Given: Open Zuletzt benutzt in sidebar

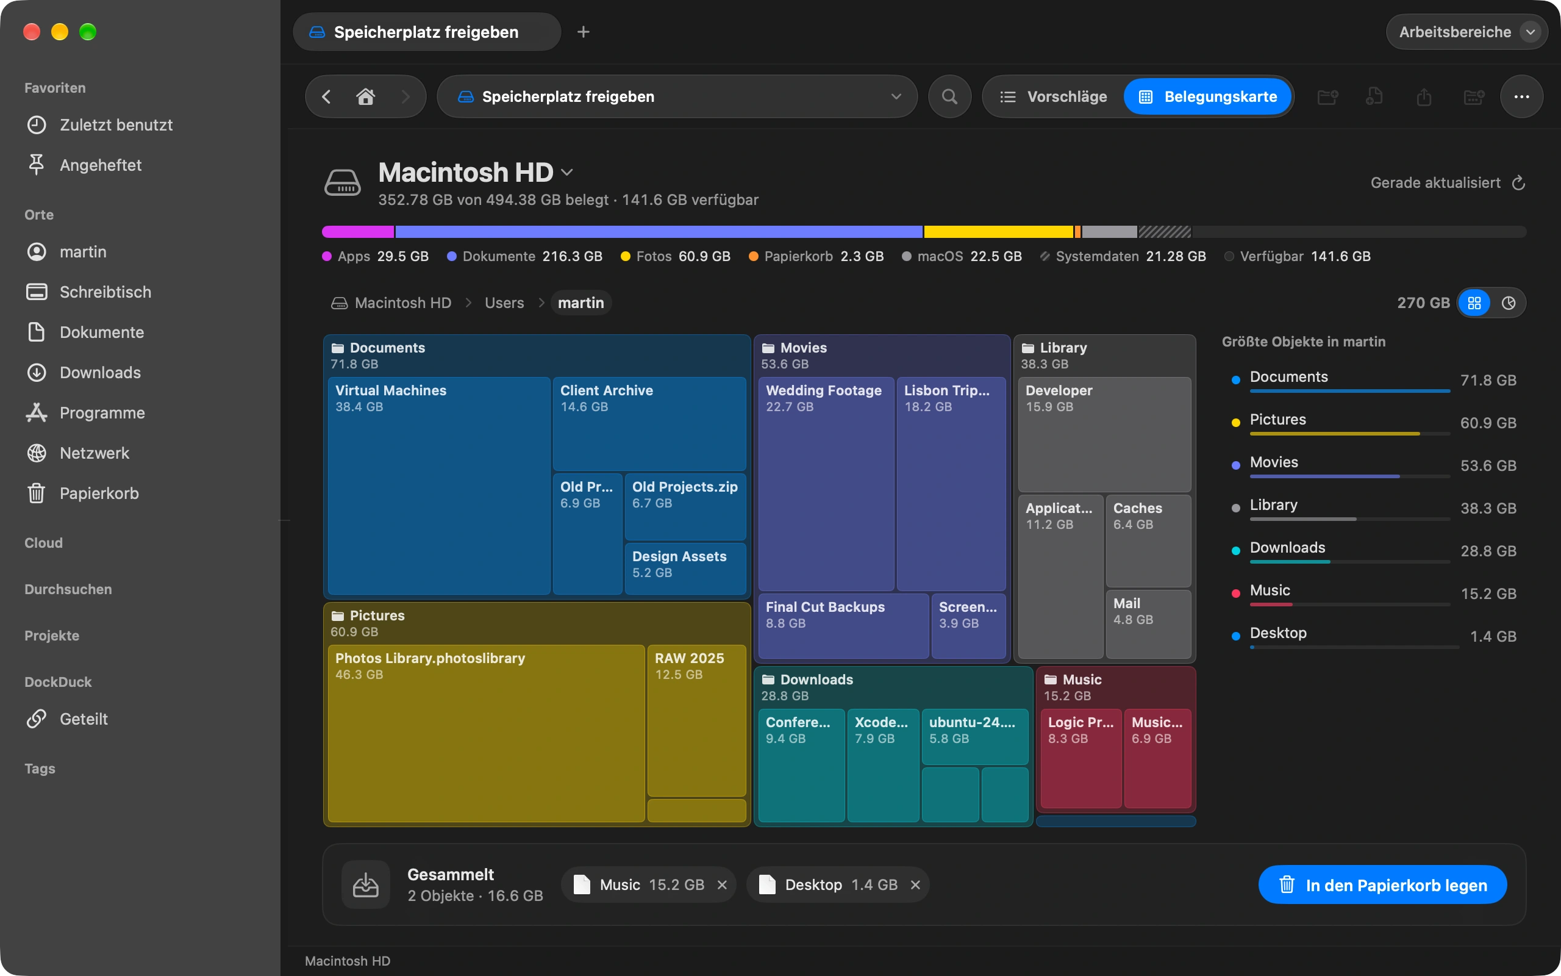Looking at the screenshot, I should click(x=141, y=124).
